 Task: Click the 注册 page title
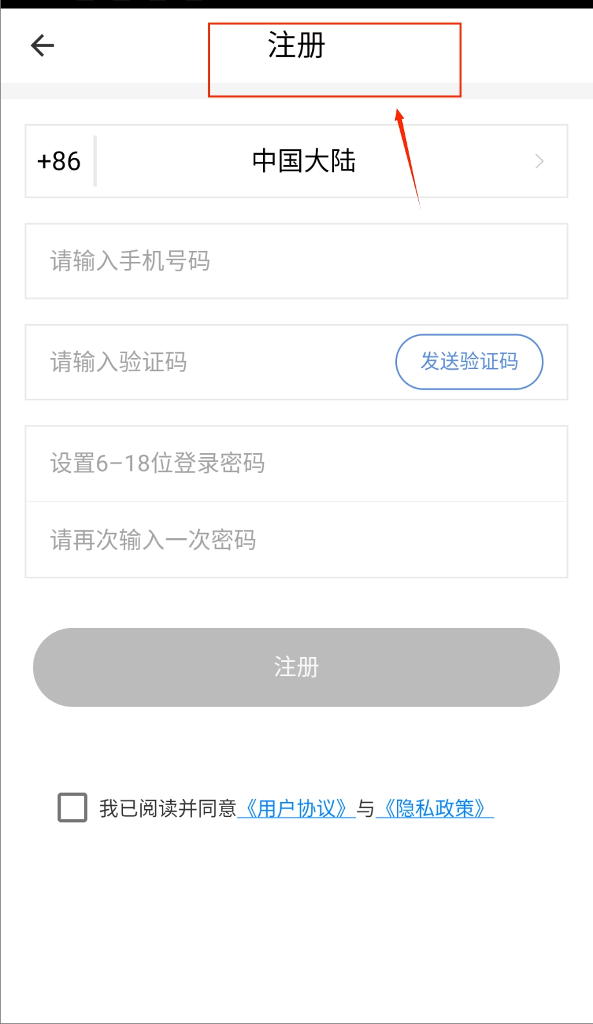296,46
